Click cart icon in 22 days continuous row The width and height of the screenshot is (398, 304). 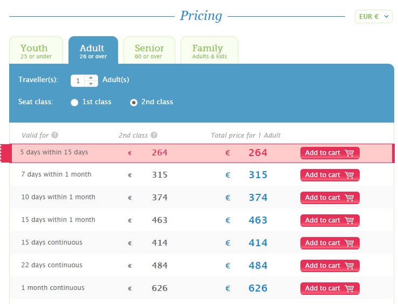point(349,266)
